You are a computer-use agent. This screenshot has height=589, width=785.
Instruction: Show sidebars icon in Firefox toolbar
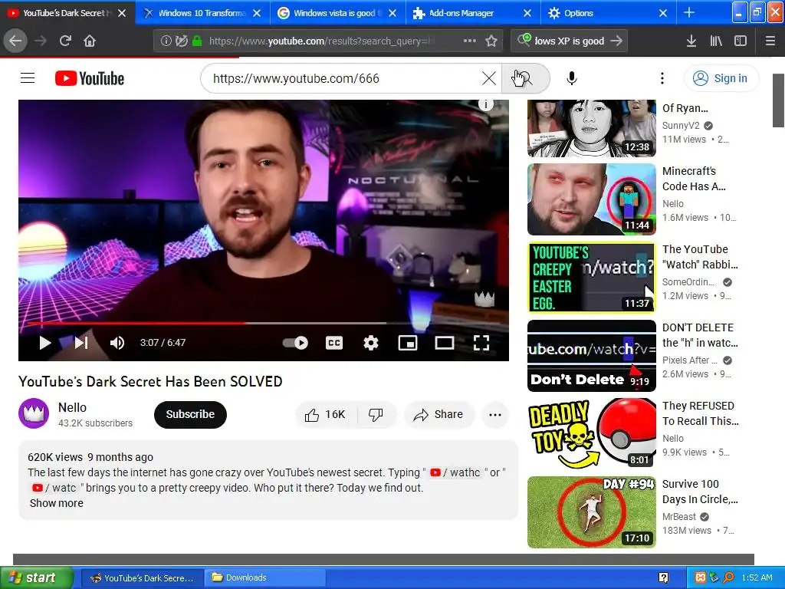coord(741,41)
